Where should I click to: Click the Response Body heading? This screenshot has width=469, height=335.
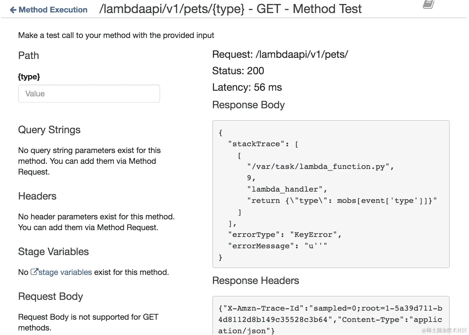tap(248, 105)
